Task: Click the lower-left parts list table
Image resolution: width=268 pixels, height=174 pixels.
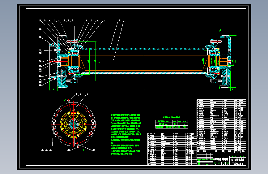Action: tap(172, 149)
